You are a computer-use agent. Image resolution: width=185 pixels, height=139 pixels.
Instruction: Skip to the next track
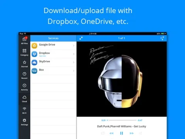[131, 133]
